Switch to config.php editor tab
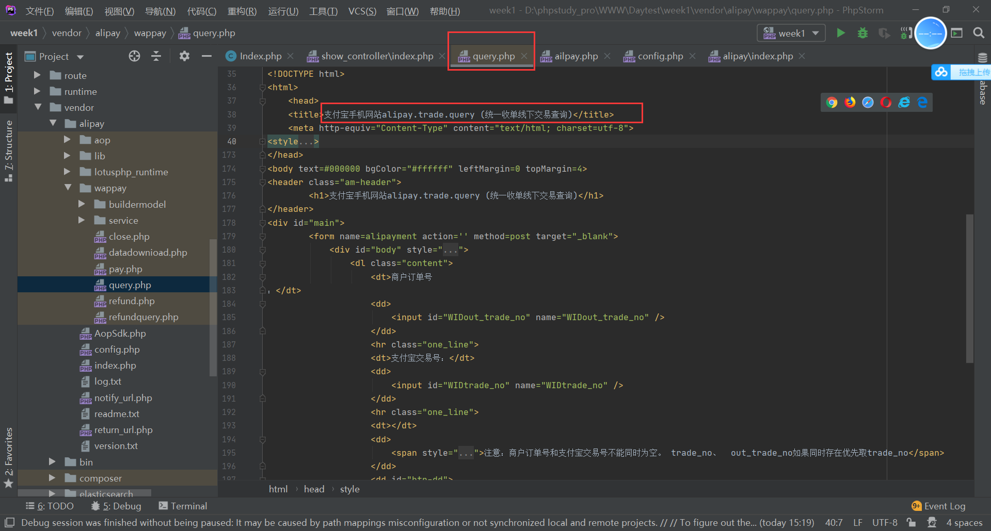 tap(660, 56)
